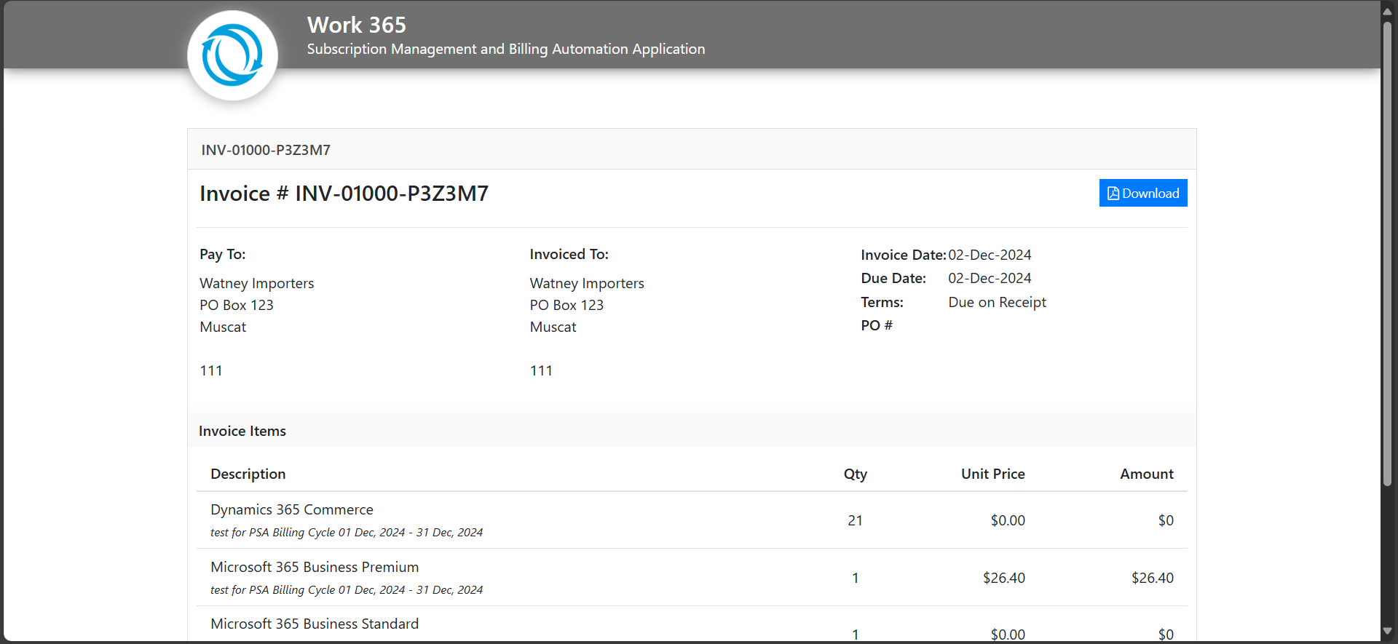Click the Subscription Management and Billing subtitle
Screen dimensions: 1398x644
(x=506, y=49)
